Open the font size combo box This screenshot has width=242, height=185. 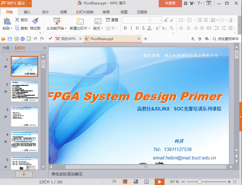tap(156, 20)
